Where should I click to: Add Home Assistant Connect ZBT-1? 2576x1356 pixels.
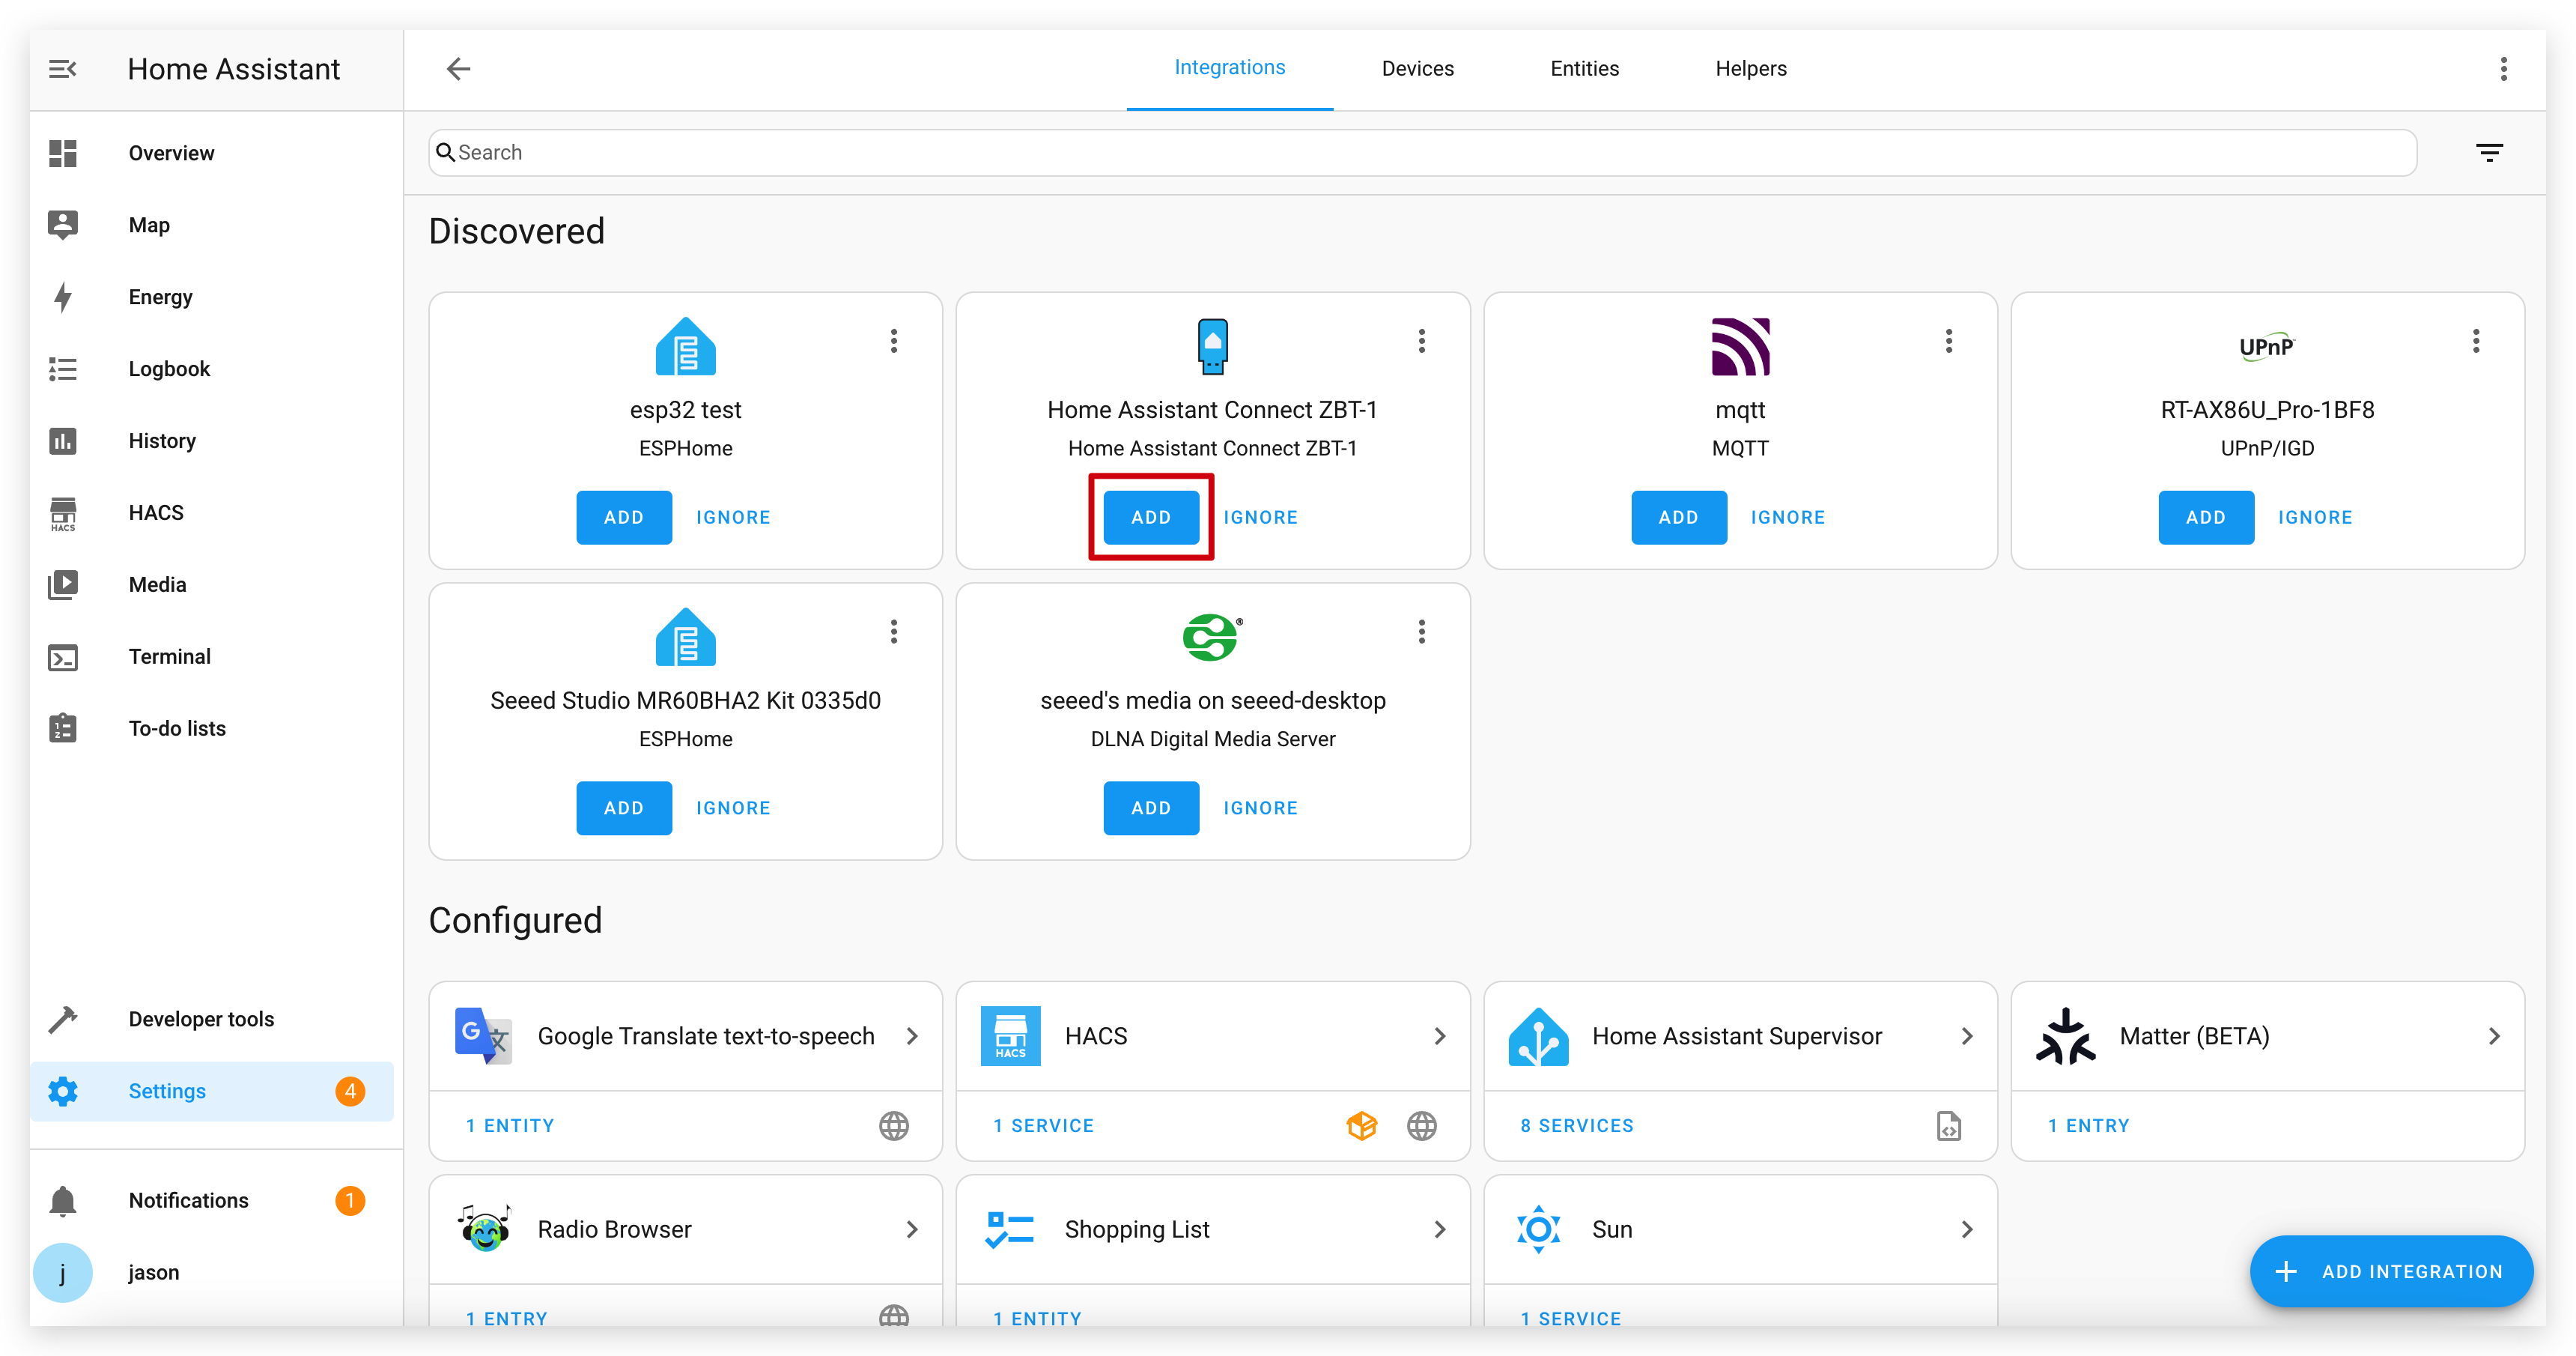point(1150,518)
